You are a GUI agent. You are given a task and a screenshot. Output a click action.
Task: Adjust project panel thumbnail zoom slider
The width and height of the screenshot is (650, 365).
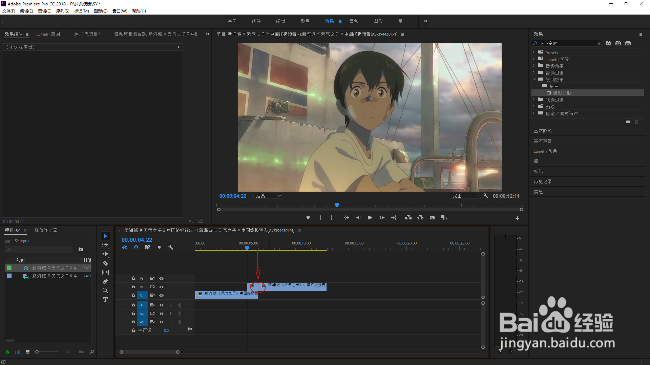coord(37,352)
